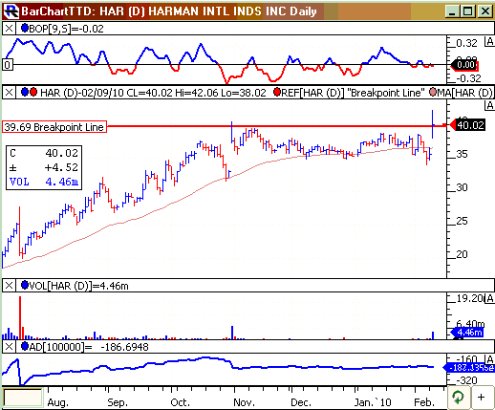The width and height of the screenshot is (495, 410).
Task: Click the 30 price axis label
Action: coord(462,187)
